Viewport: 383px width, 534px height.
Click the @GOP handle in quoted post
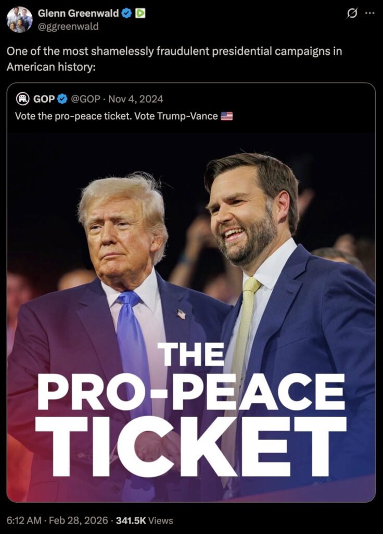(x=85, y=99)
